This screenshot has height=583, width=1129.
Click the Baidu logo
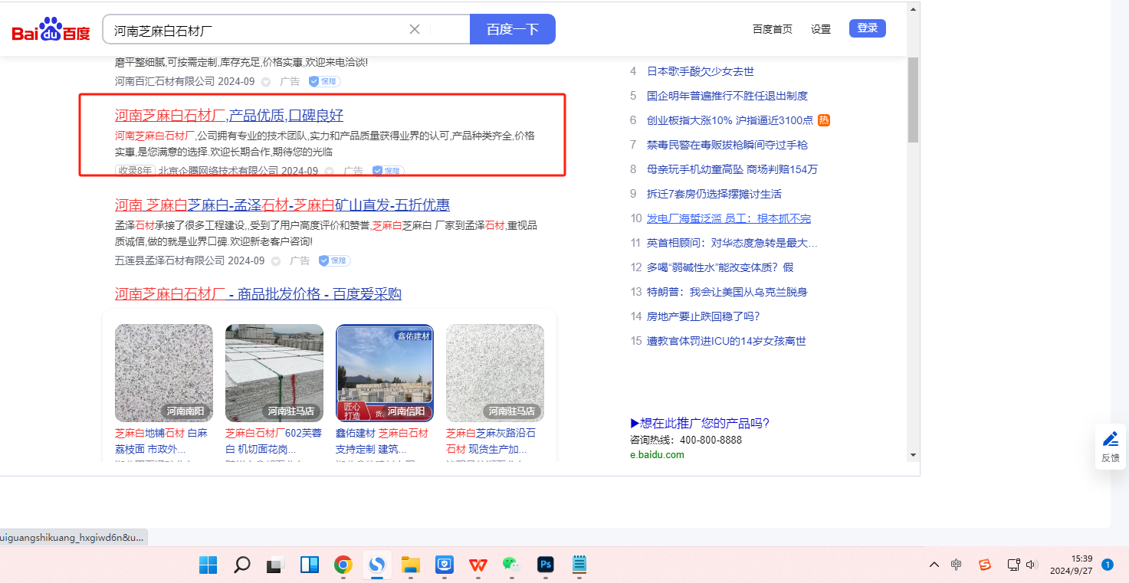(51, 31)
